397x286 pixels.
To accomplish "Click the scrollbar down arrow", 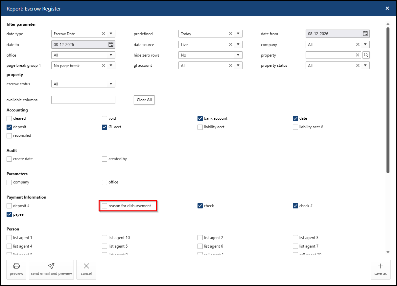I will [388, 252].
